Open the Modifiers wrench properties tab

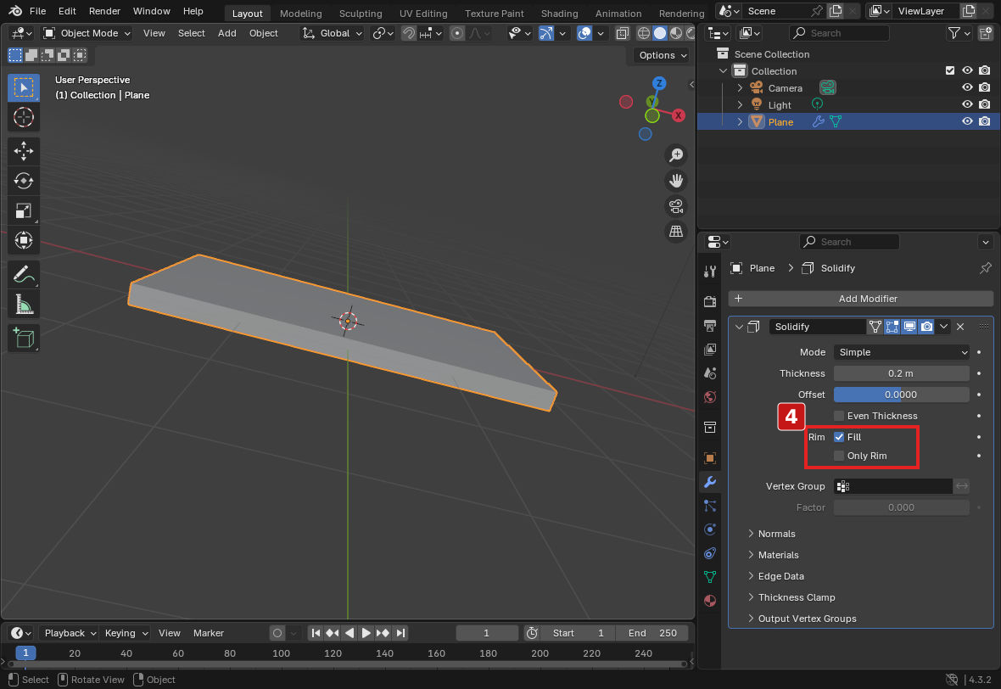pyautogui.click(x=710, y=482)
